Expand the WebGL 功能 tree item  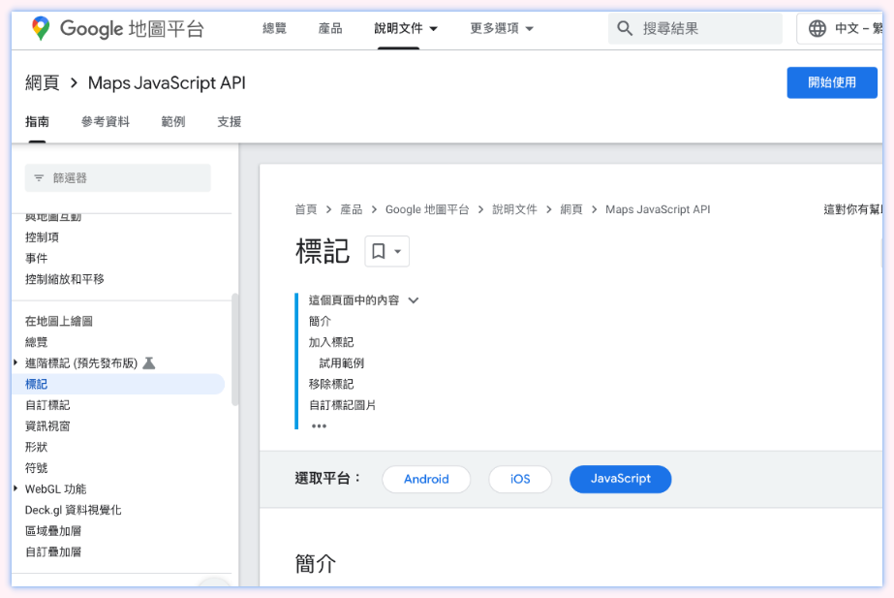[15, 489]
